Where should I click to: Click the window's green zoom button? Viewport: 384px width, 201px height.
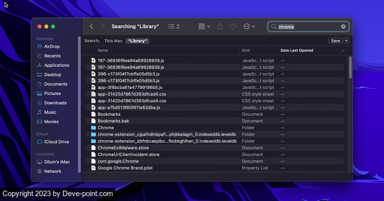click(53, 27)
